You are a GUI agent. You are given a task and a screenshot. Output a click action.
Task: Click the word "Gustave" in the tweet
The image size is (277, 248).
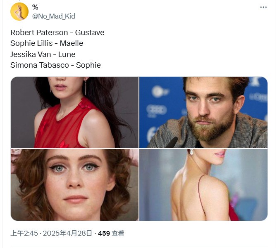(x=90, y=33)
